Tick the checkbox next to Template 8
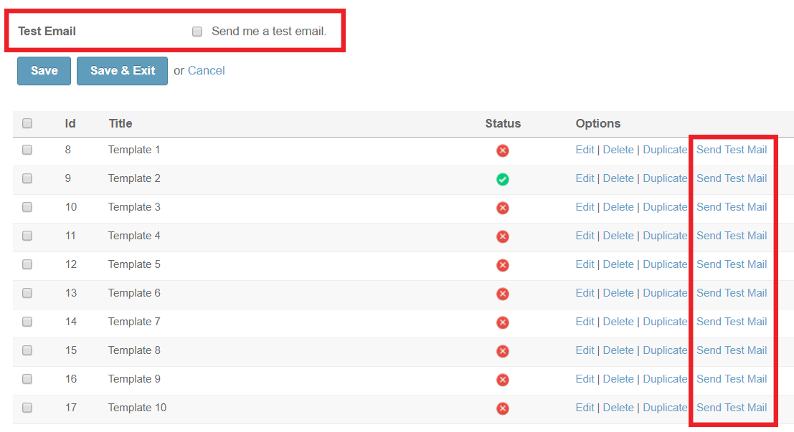Image resolution: width=794 pixels, height=432 pixels. [x=27, y=350]
